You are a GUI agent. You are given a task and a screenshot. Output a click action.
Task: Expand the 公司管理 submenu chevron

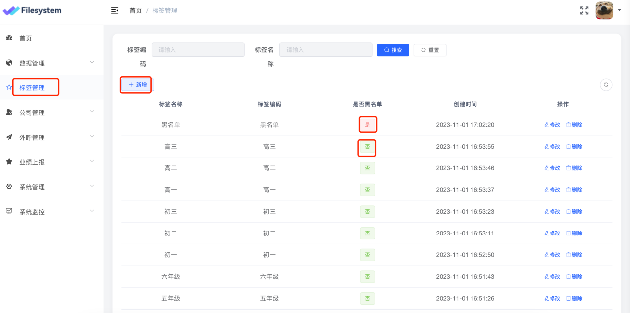click(92, 112)
